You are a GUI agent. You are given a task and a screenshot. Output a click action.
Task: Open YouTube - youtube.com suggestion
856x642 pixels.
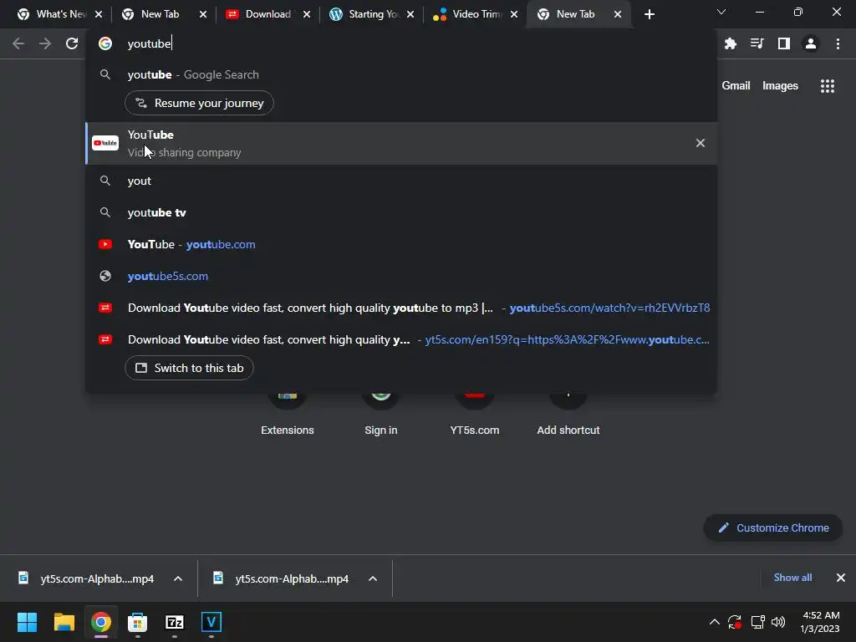pyautogui.click(x=401, y=244)
